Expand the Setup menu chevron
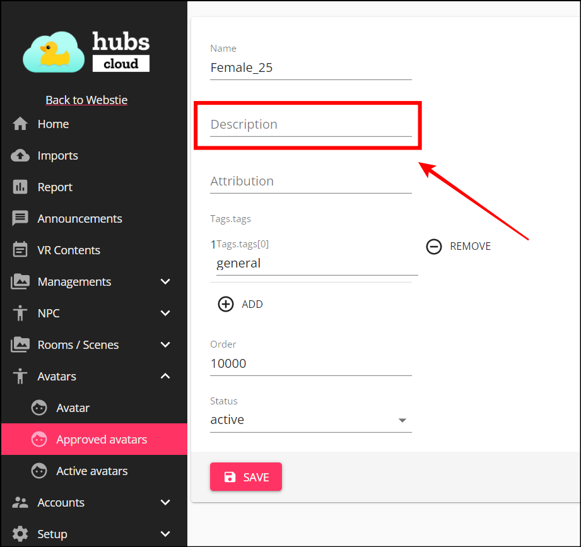The height and width of the screenshot is (547, 581). point(165,534)
